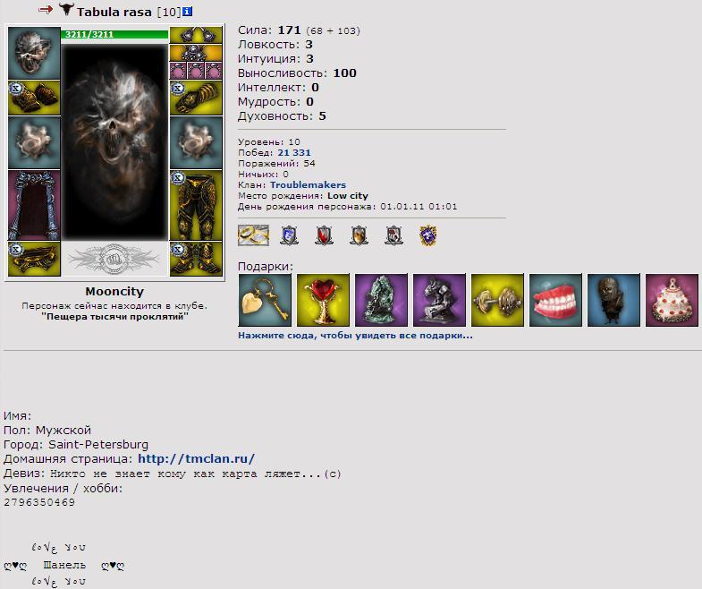Select the golden trousers armor slot
Viewport: 702px width, 589px height.
[x=196, y=205]
